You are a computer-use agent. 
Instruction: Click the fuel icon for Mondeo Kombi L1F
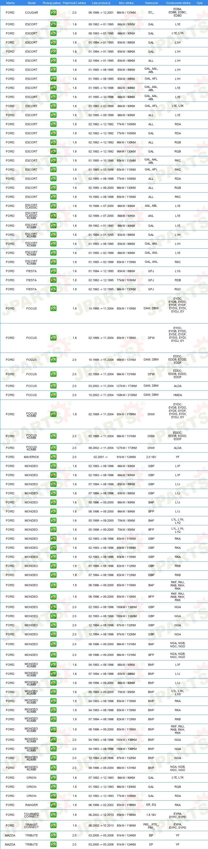[x=53, y=665]
